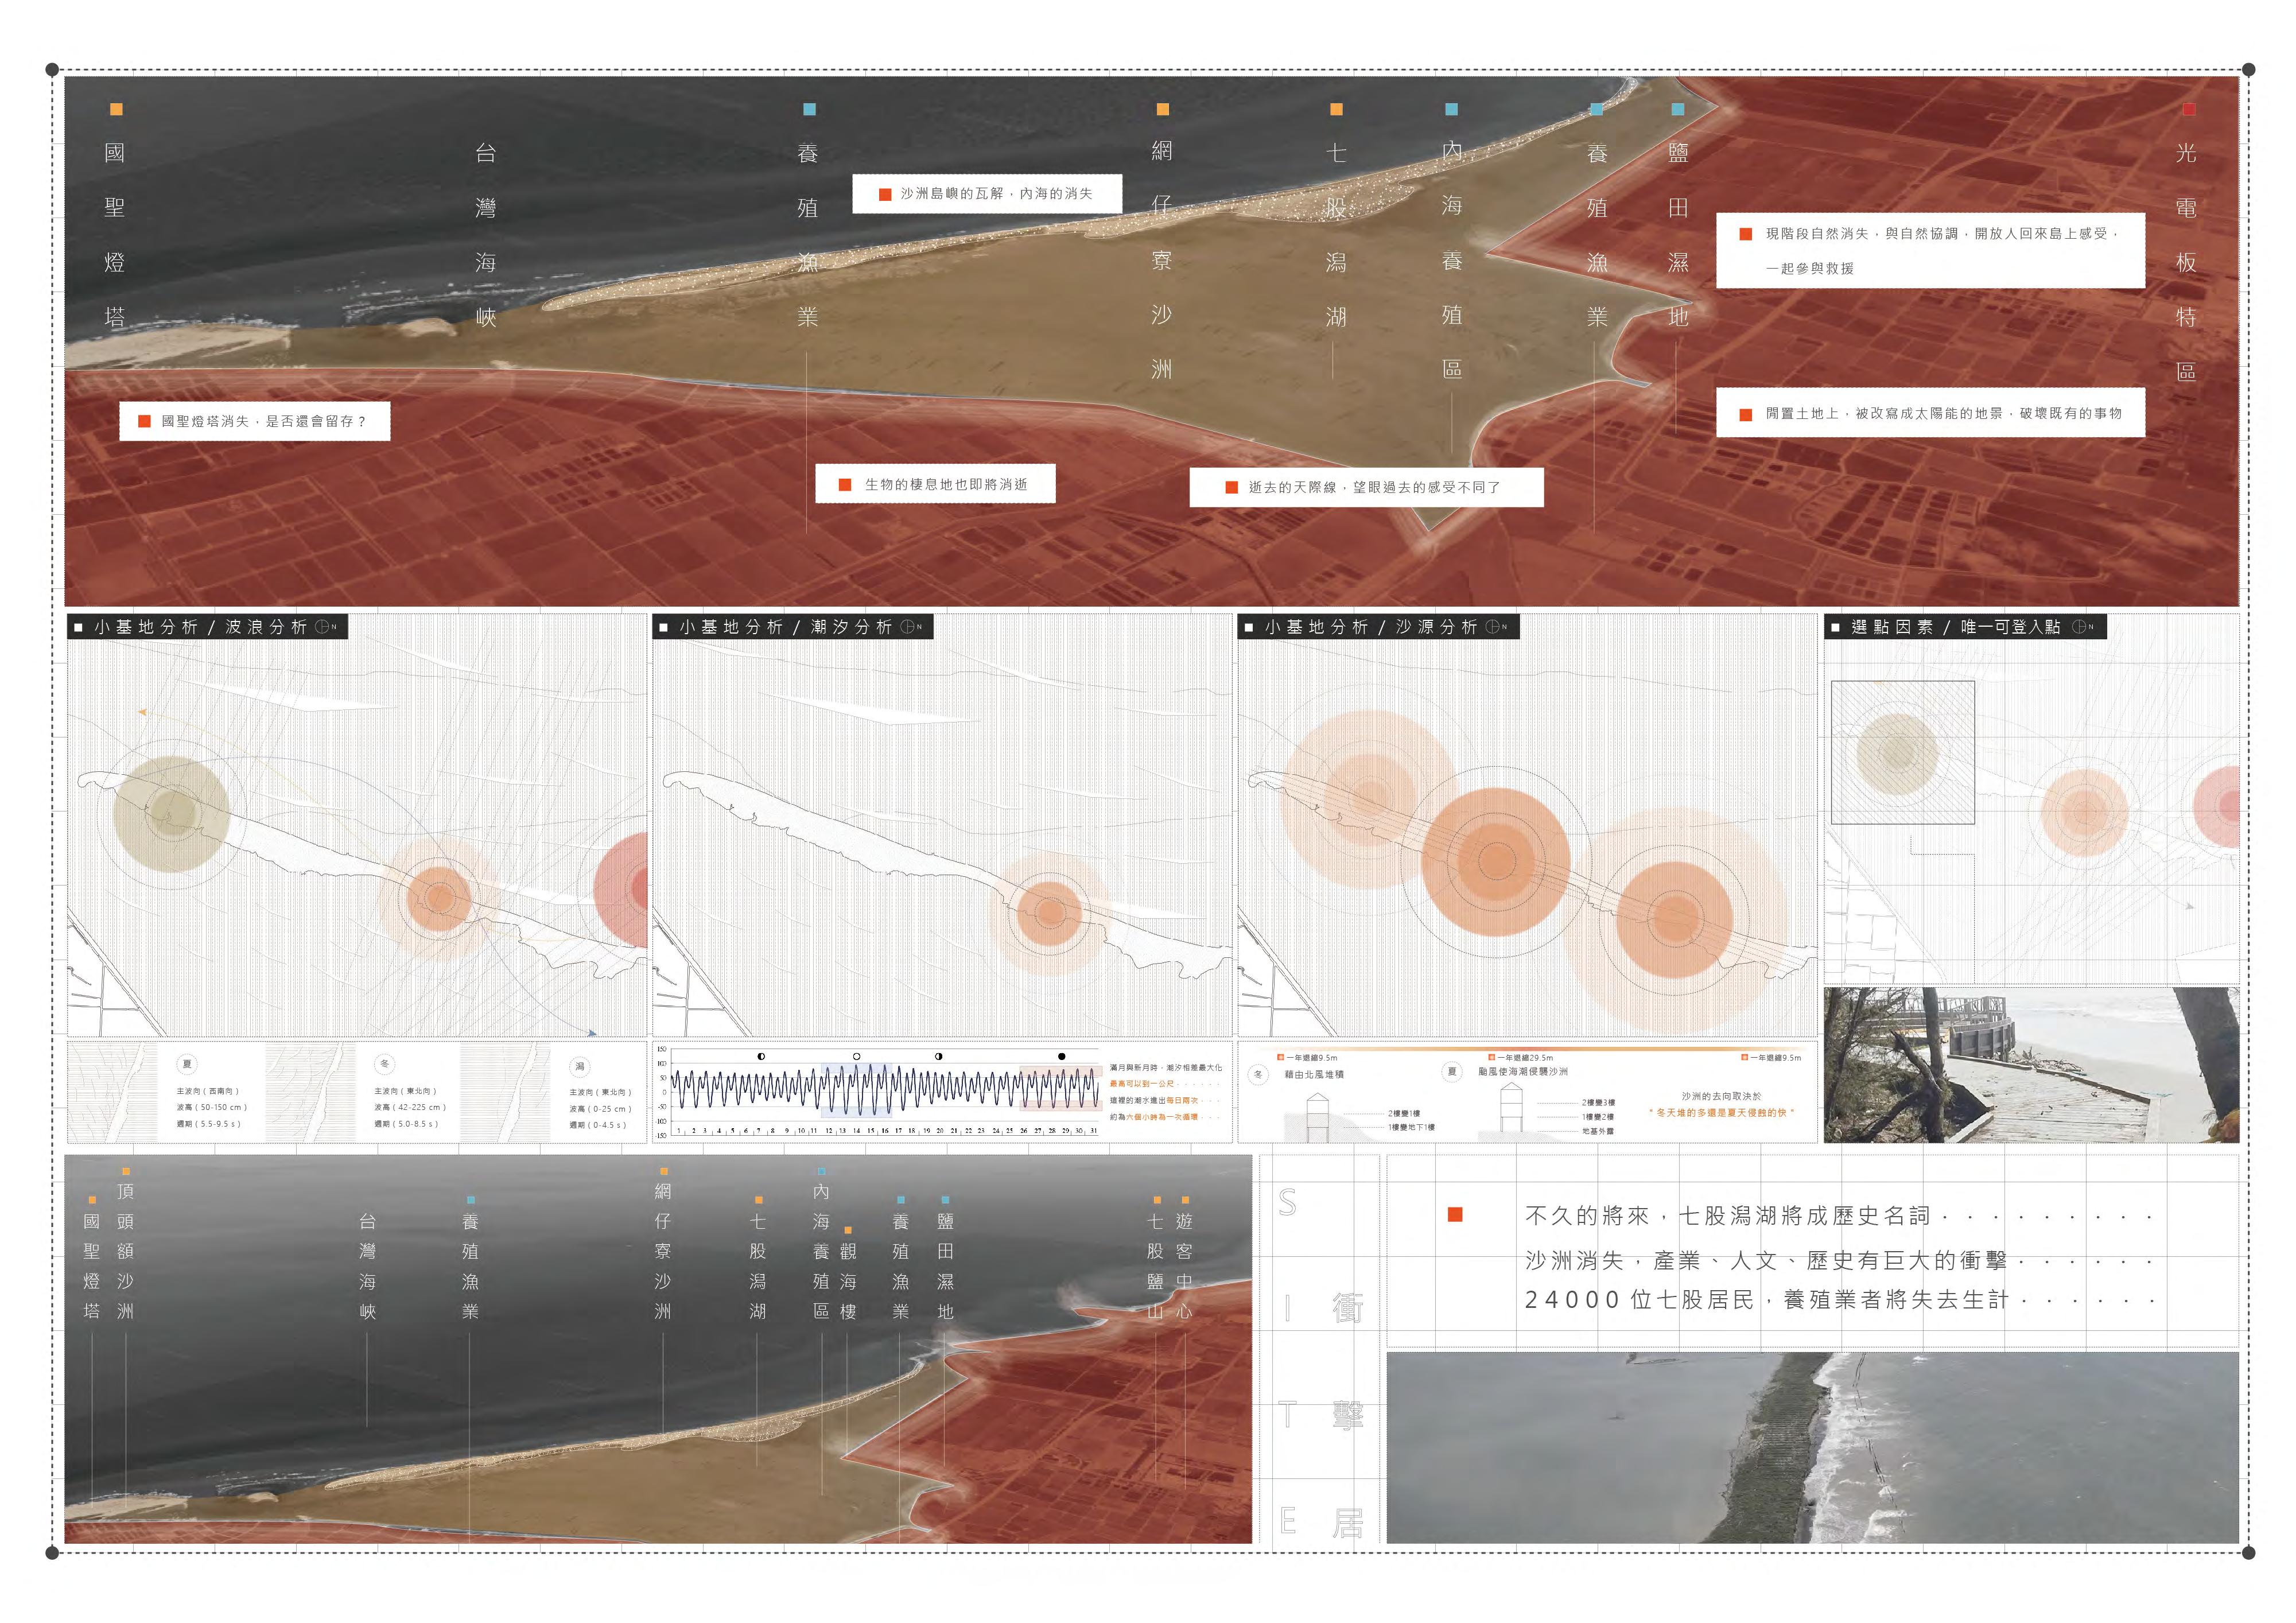Click the 夏 circle icon beside 颱風使海潮侵襲沙洲
Screen dimensions: 2296x1623
[1453, 1072]
